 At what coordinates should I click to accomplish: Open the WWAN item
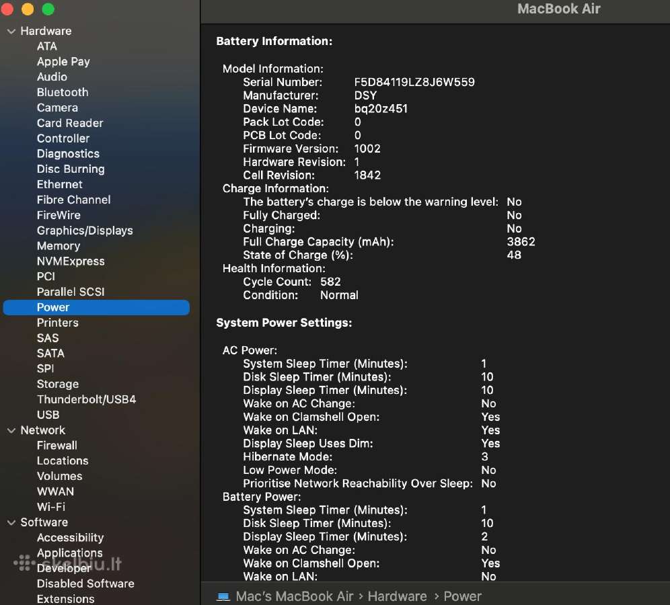click(x=56, y=492)
